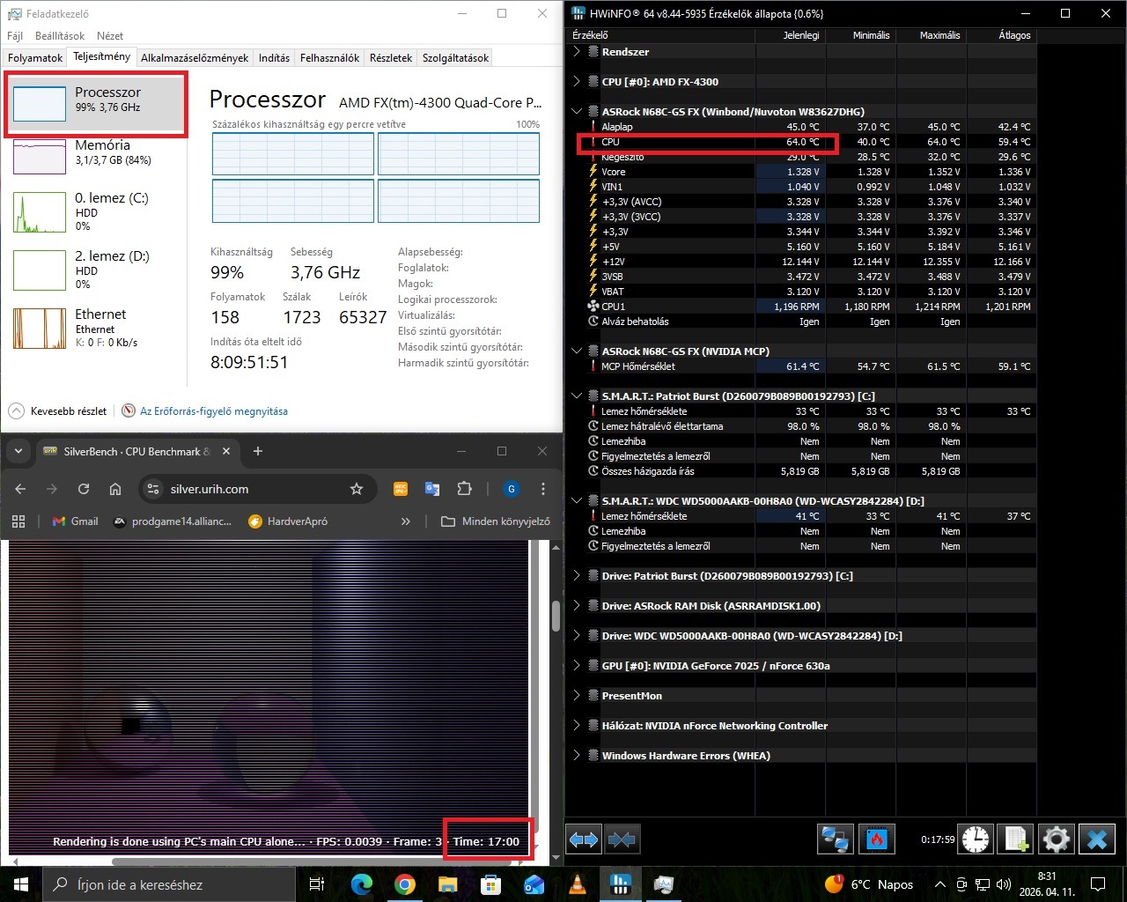The image size is (1127, 902).
Task: Show hidden tray icons chevron
Action: 940,884
